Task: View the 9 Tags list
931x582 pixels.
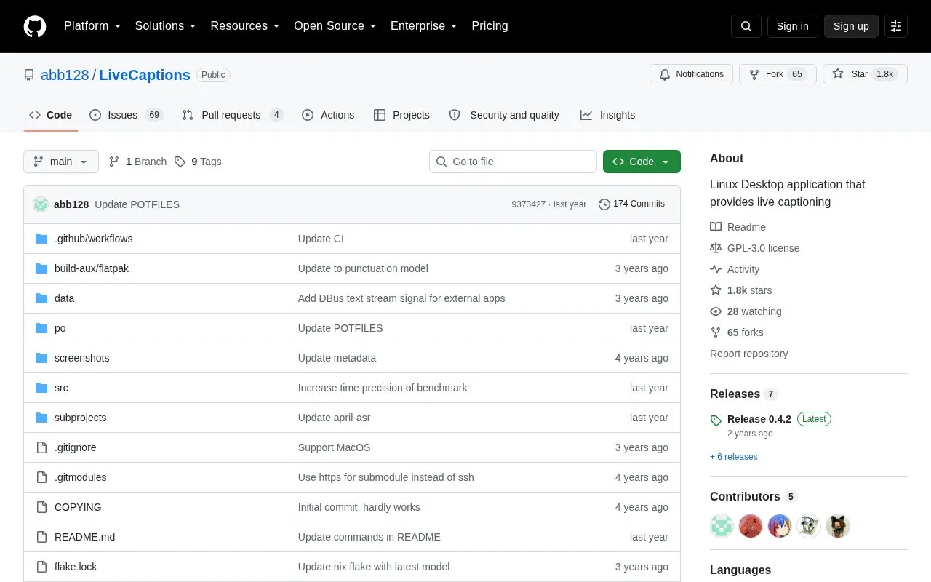Action: [x=198, y=162]
